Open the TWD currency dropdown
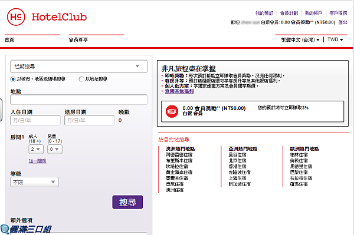Viewport: 354px width, 235px height. pyautogui.click(x=335, y=39)
